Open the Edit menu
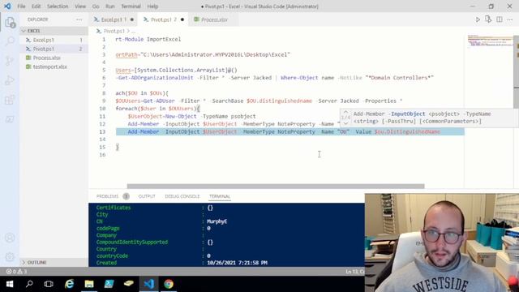This screenshot has width=519, height=292. coord(36,6)
